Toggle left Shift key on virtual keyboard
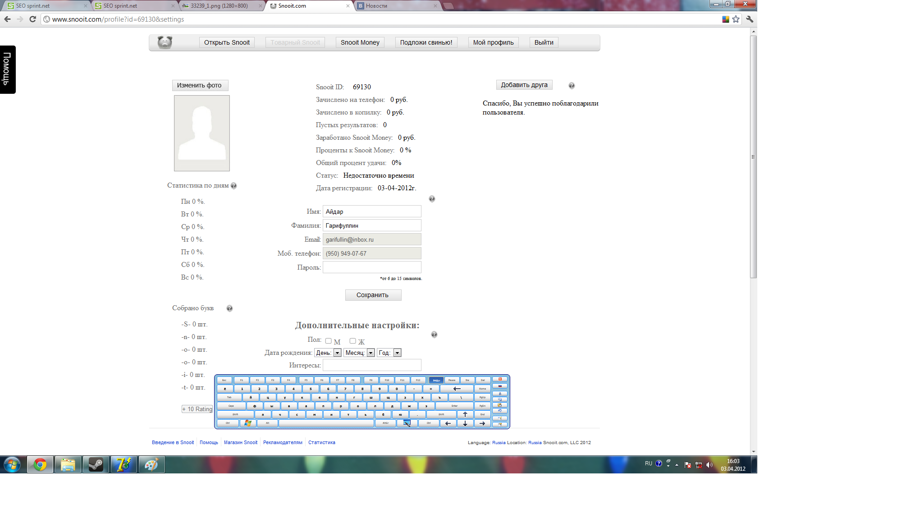Screen dimensions: 906x514 [x=235, y=414]
